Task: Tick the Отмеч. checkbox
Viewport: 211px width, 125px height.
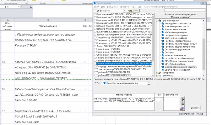Action: click(x=95, y=11)
